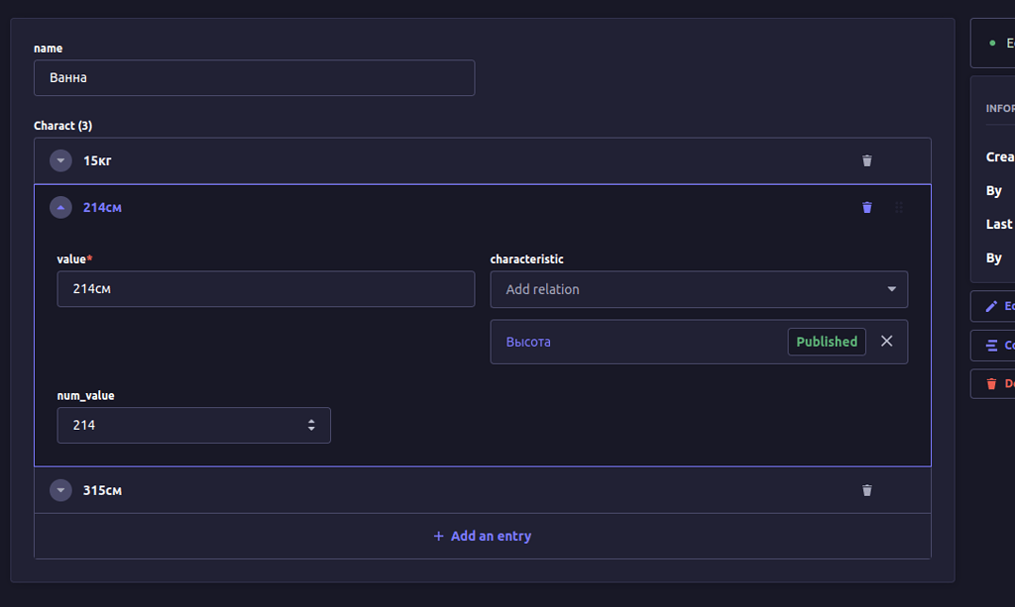Click the red Delete trash icon in the sidebar

point(990,383)
